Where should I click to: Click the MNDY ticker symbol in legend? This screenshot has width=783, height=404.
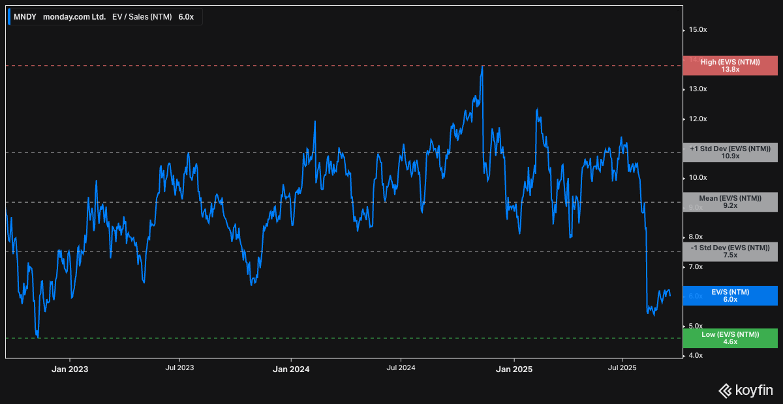click(x=25, y=17)
